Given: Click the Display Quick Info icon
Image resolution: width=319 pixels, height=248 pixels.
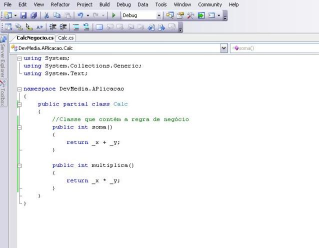Looking at the screenshot, I should click(x=29, y=27).
